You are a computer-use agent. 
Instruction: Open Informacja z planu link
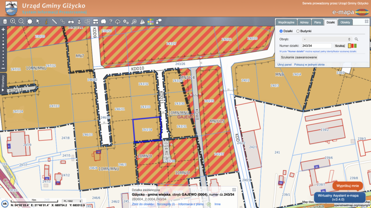click(x=191, y=204)
